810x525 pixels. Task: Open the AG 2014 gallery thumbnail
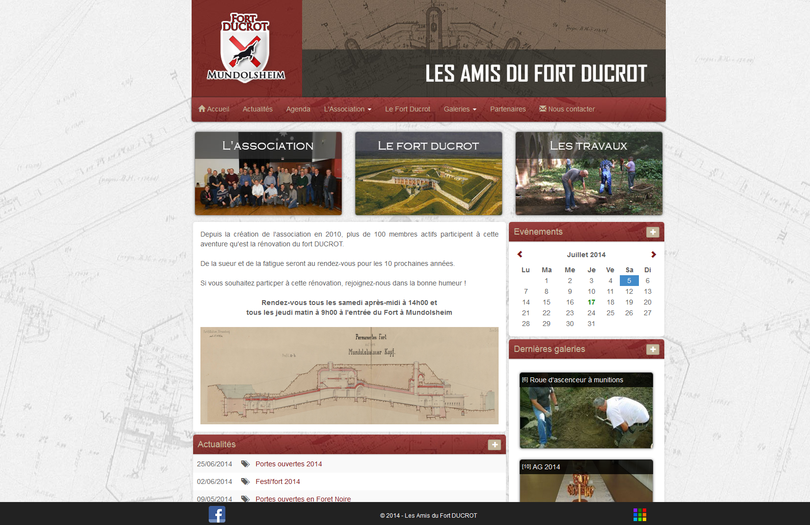point(586,481)
